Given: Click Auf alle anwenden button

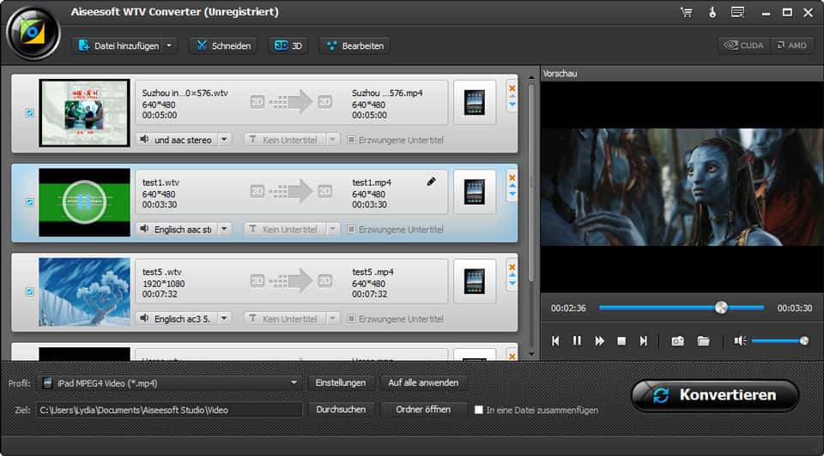Looking at the screenshot, I should coord(423,383).
